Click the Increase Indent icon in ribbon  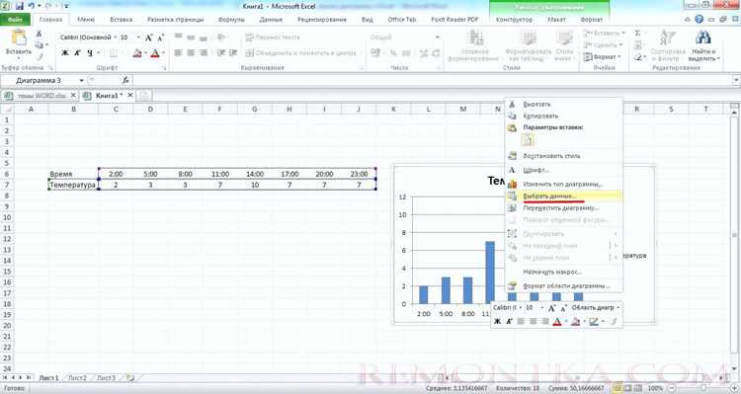click(x=233, y=53)
